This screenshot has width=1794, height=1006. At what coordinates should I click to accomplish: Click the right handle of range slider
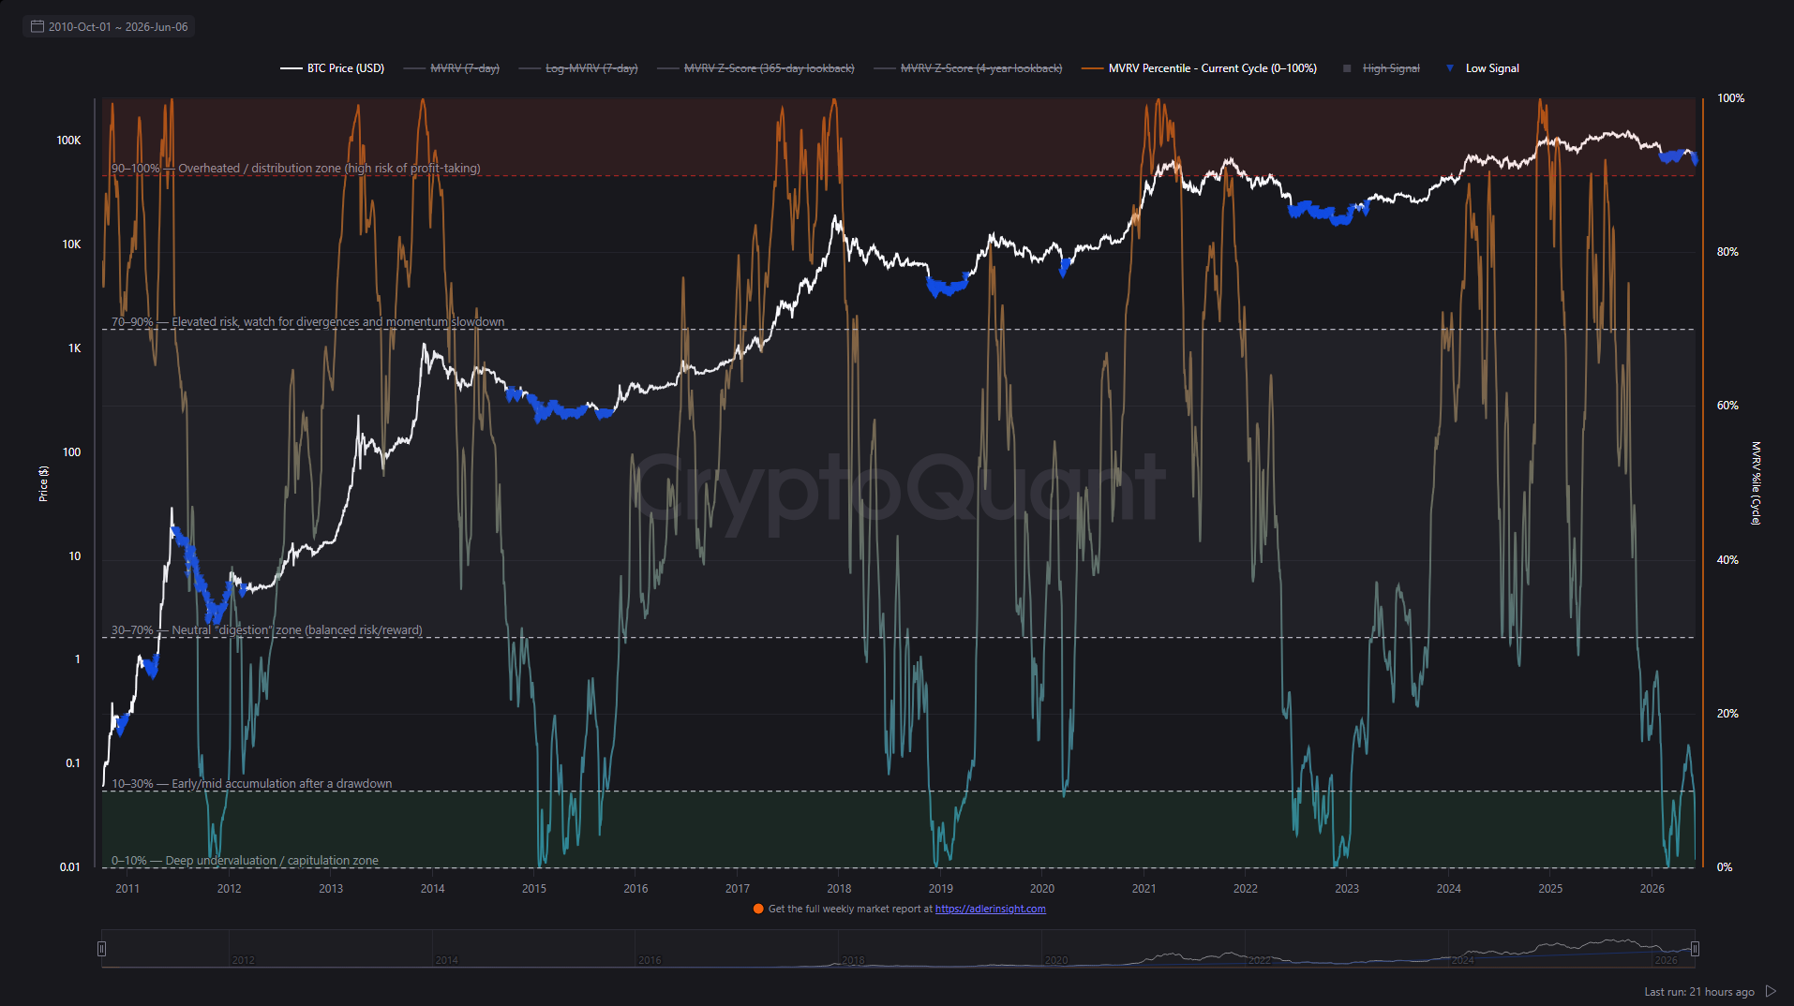coord(1695,949)
